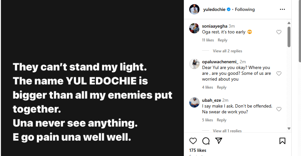
Task: Open the three-dot more options menu
Action: (x=282, y=9)
